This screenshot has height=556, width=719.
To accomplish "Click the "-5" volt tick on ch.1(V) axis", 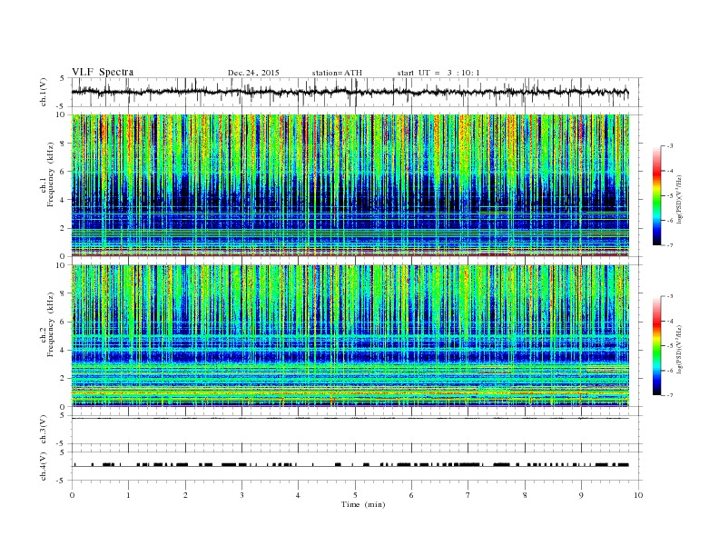I will pyautogui.click(x=62, y=106).
